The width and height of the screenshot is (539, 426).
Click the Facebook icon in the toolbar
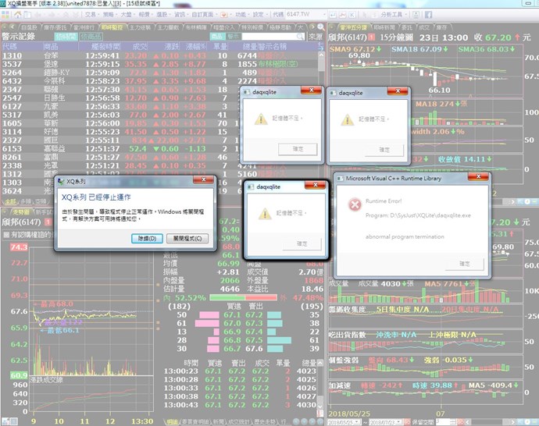428,14
